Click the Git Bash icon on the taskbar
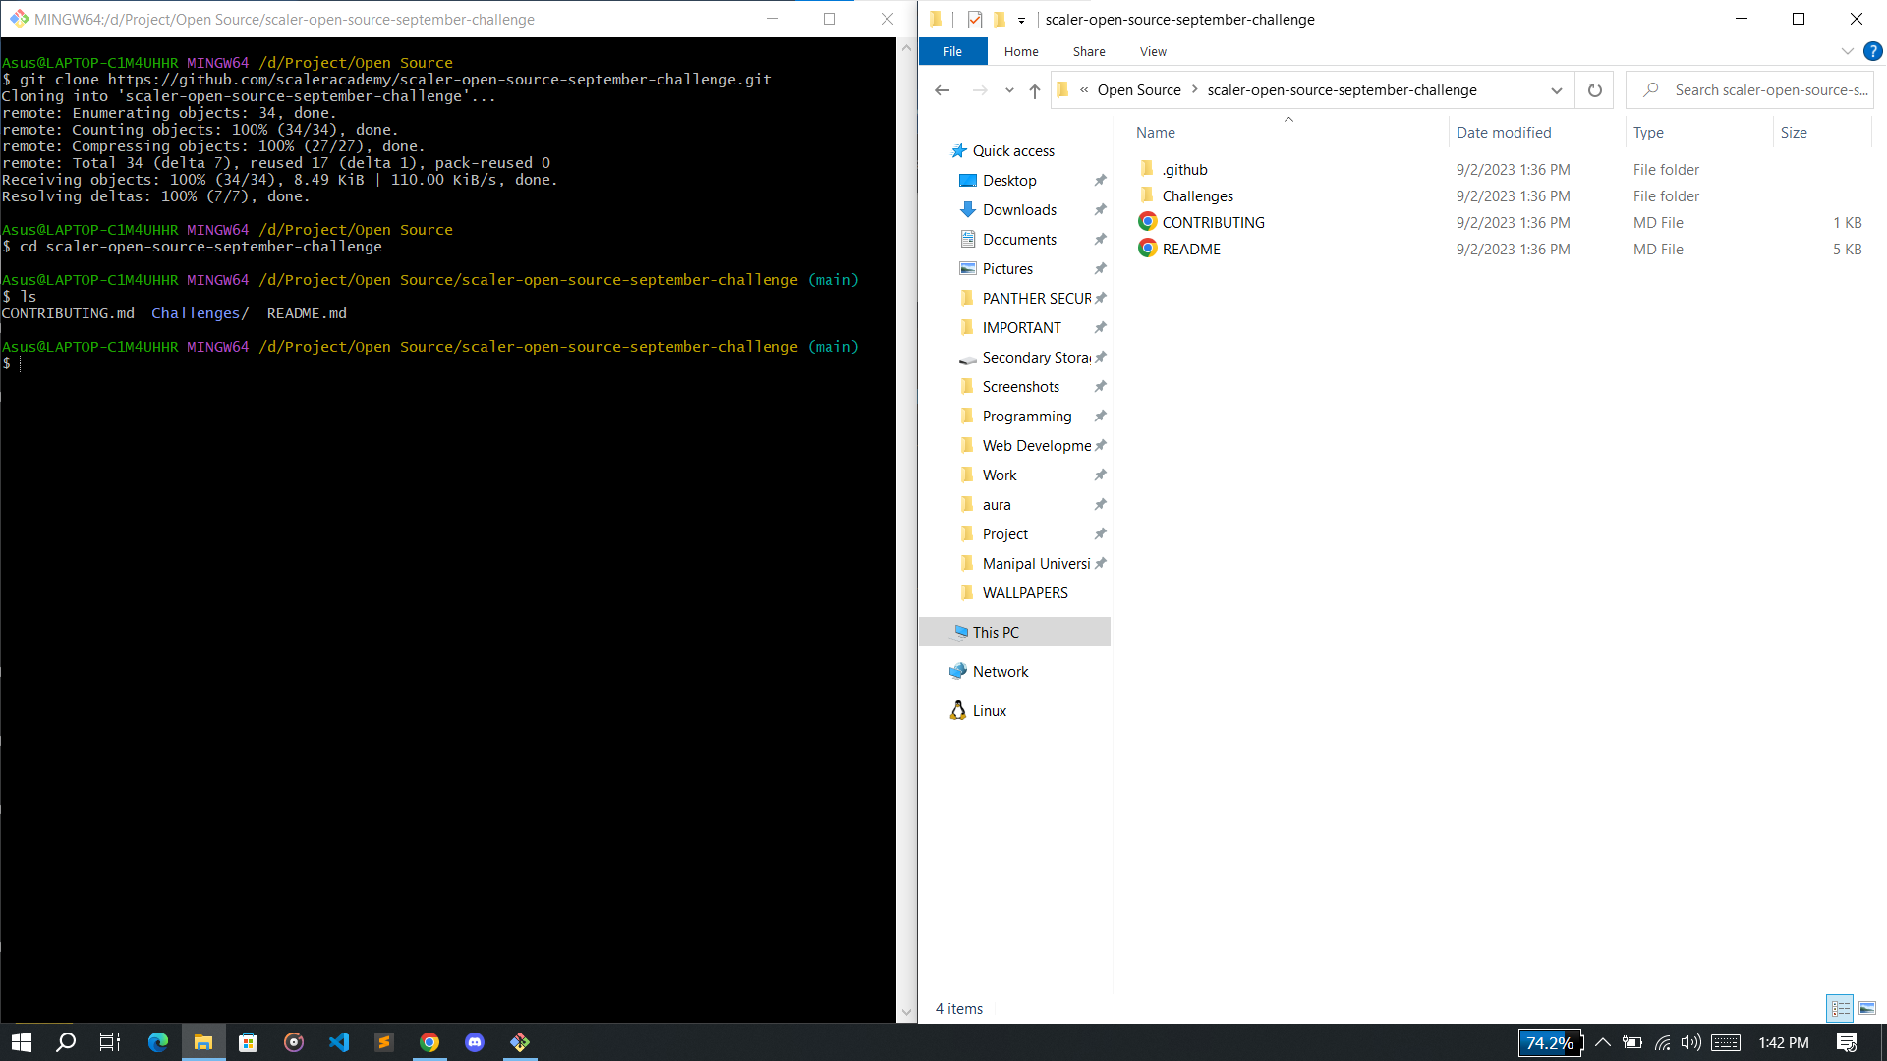This screenshot has height=1061, width=1887. [519, 1042]
